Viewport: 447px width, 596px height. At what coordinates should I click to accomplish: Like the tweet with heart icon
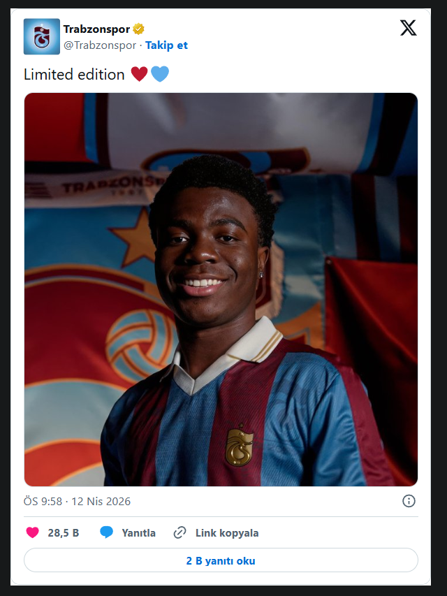[x=32, y=532]
